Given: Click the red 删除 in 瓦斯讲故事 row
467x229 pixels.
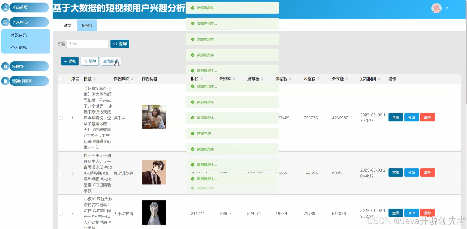Looking at the screenshot, I should click(427, 172).
